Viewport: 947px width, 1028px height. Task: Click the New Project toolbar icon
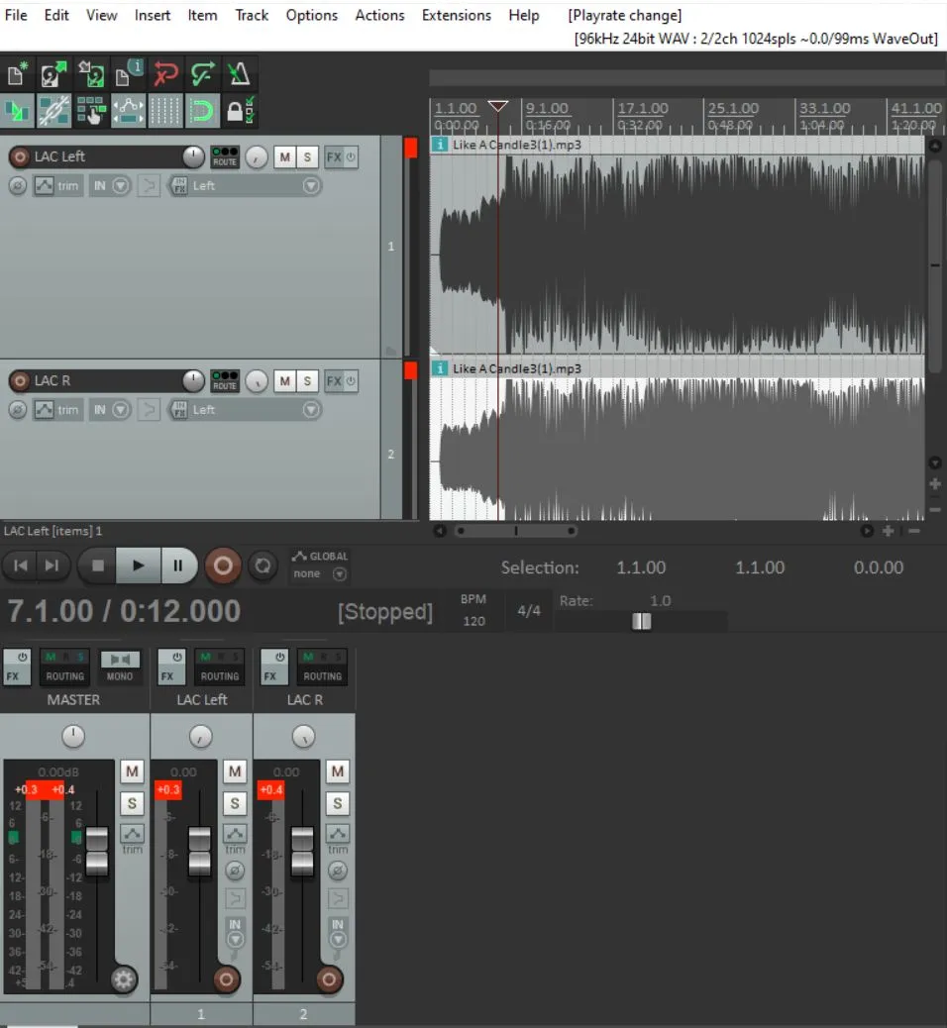click(17, 75)
